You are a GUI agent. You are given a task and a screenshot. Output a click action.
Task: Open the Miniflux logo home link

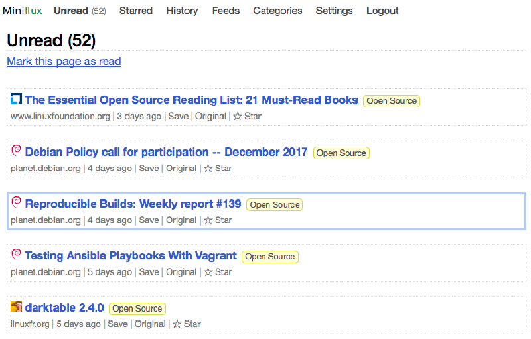pos(23,11)
